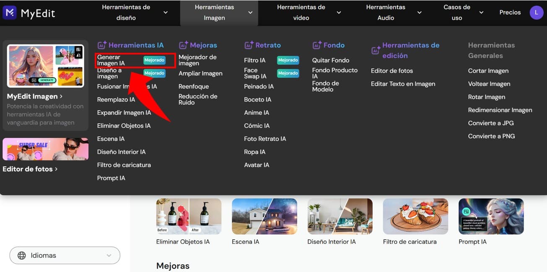The height and width of the screenshot is (272, 547).
Task: Open Reemplazo IA tool
Action: 116,100
